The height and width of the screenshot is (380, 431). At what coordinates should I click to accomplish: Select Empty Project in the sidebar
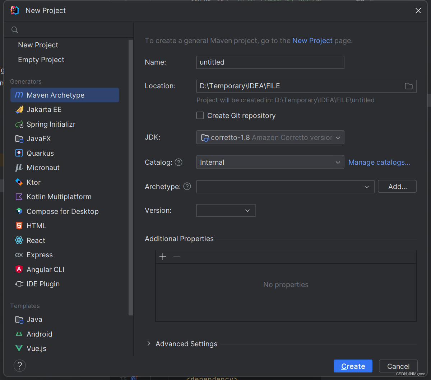click(41, 60)
